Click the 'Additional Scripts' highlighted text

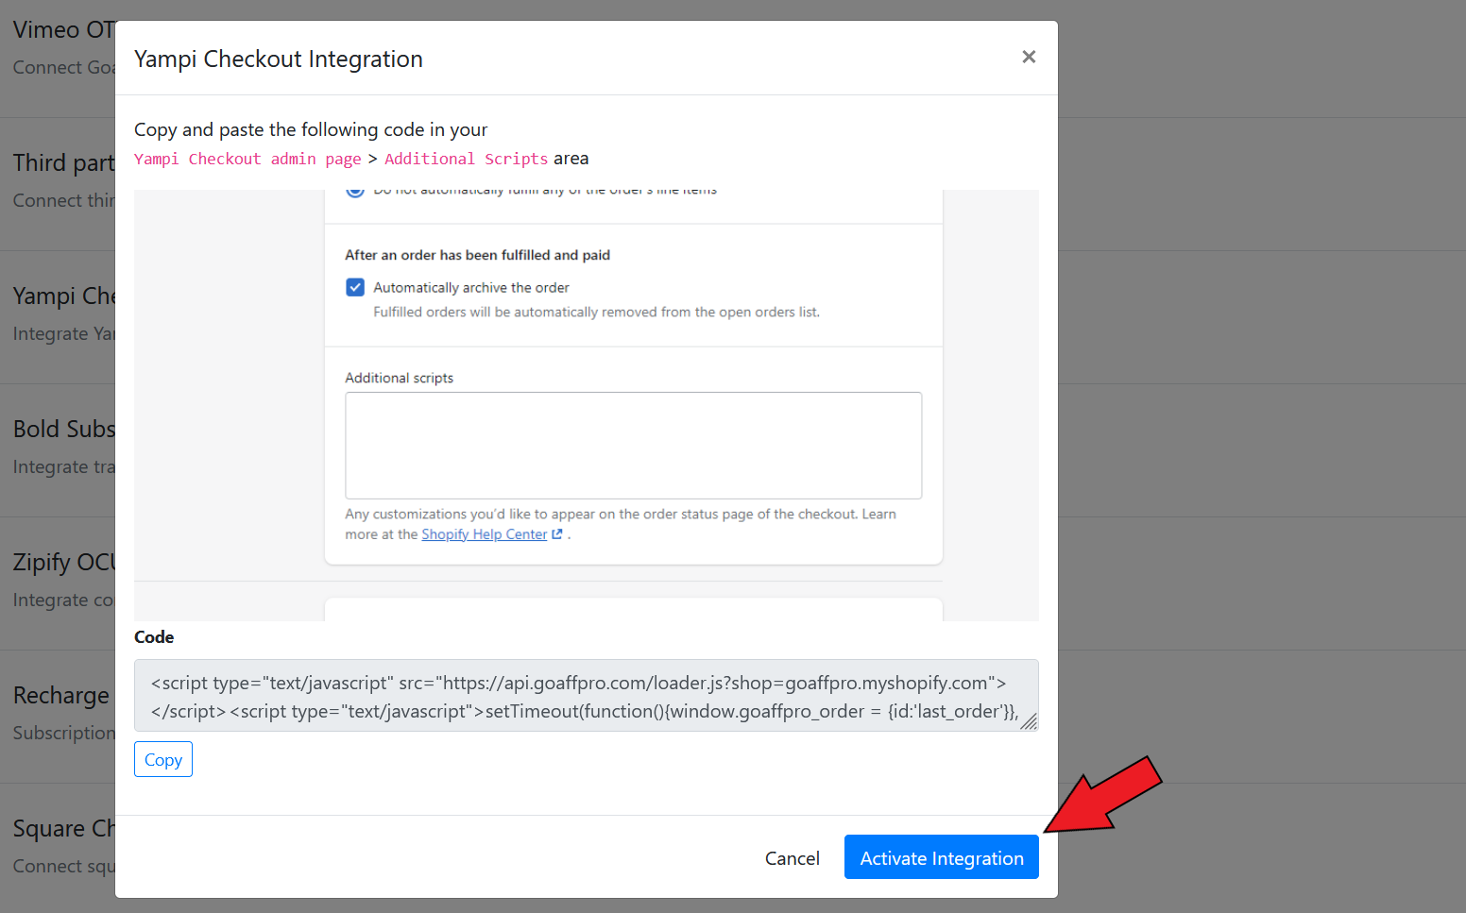(x=466, y=159)
